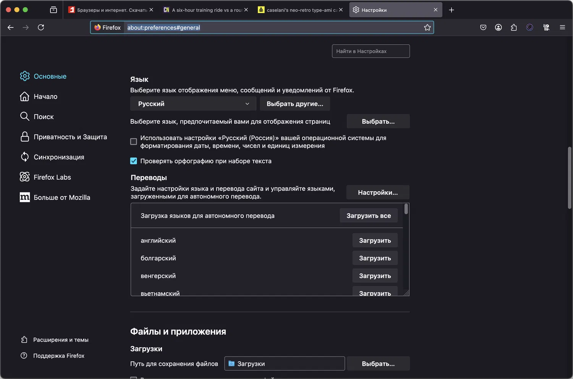Open a new tab with the plus icon
This screenshot has width=573, height=379.
(x=452, y=10)
